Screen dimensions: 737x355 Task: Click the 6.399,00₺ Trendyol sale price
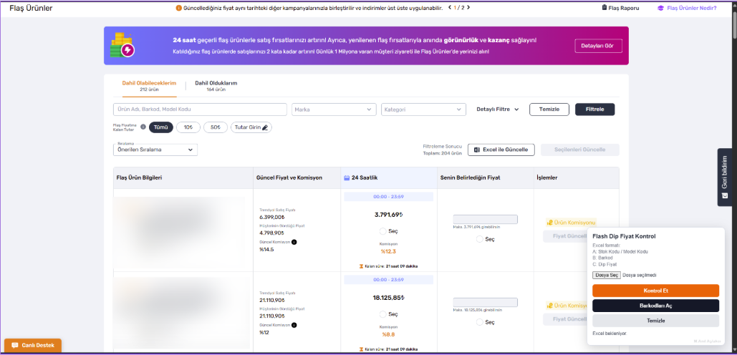coord(272,218)
